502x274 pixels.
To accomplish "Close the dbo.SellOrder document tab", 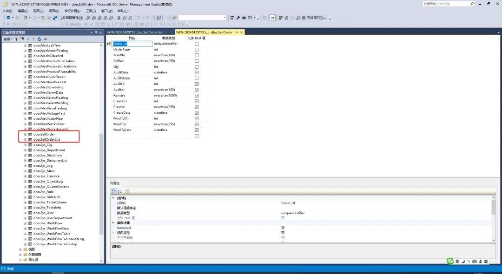I will point(242,33).
